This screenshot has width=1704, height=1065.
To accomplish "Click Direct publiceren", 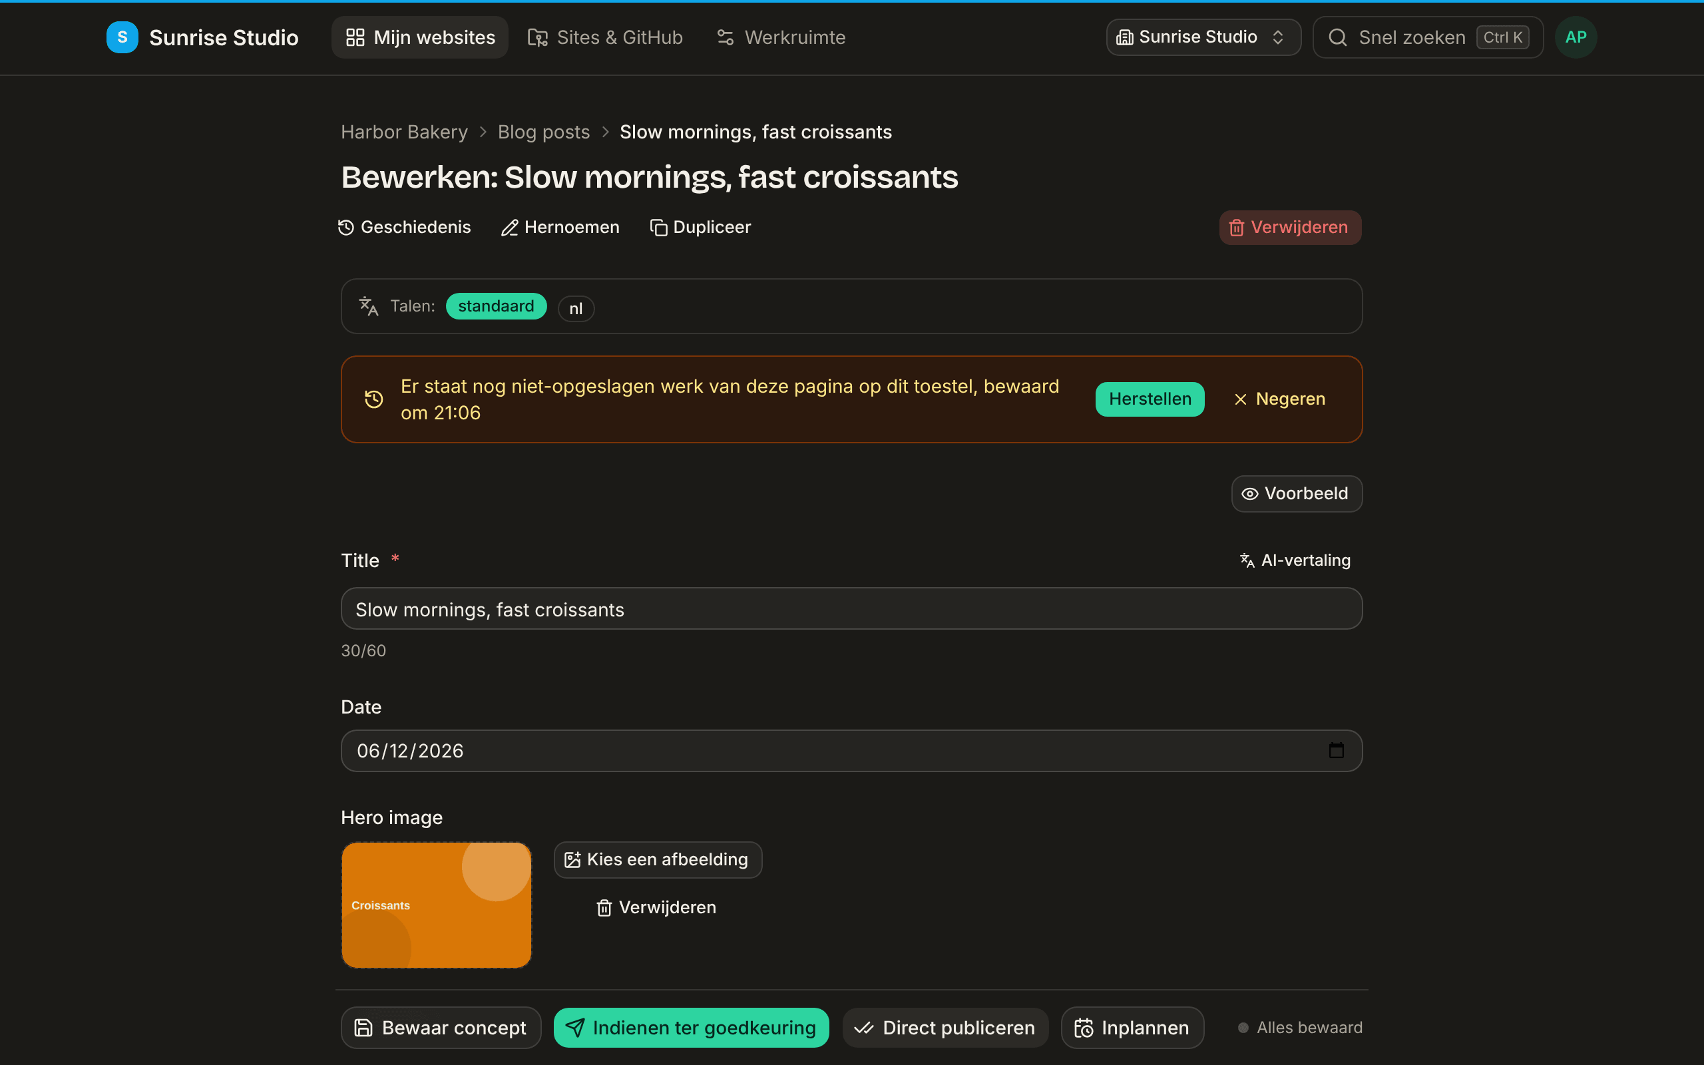I will pos(945,1028).
